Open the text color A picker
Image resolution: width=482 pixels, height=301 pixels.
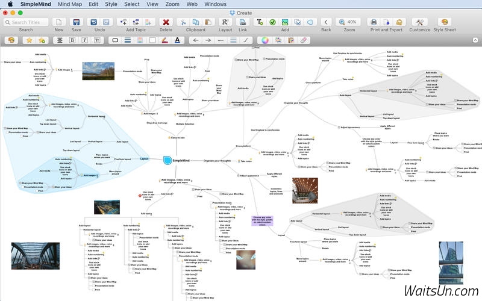tap(177, 40)
